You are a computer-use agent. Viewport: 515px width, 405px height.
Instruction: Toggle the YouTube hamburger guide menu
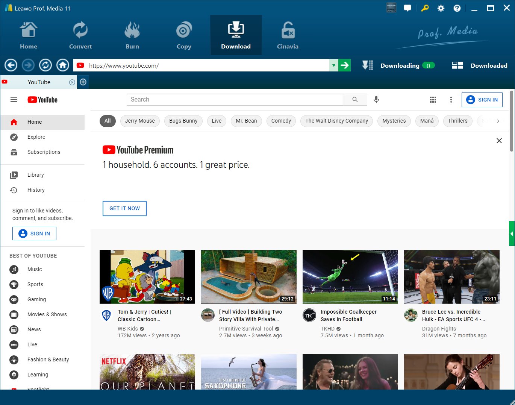14,100
